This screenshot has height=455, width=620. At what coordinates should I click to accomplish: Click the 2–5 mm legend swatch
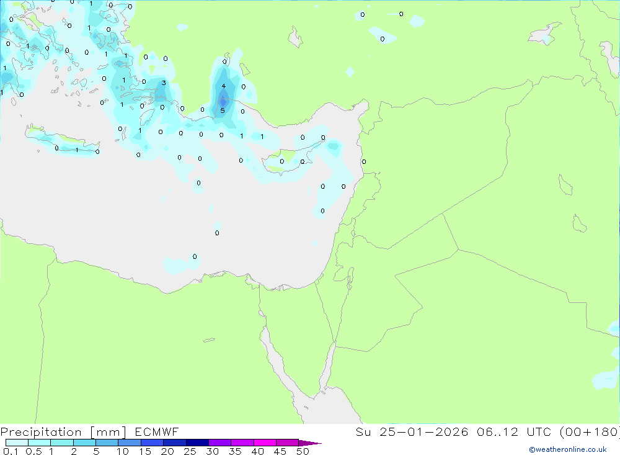(x=84, y=443)
